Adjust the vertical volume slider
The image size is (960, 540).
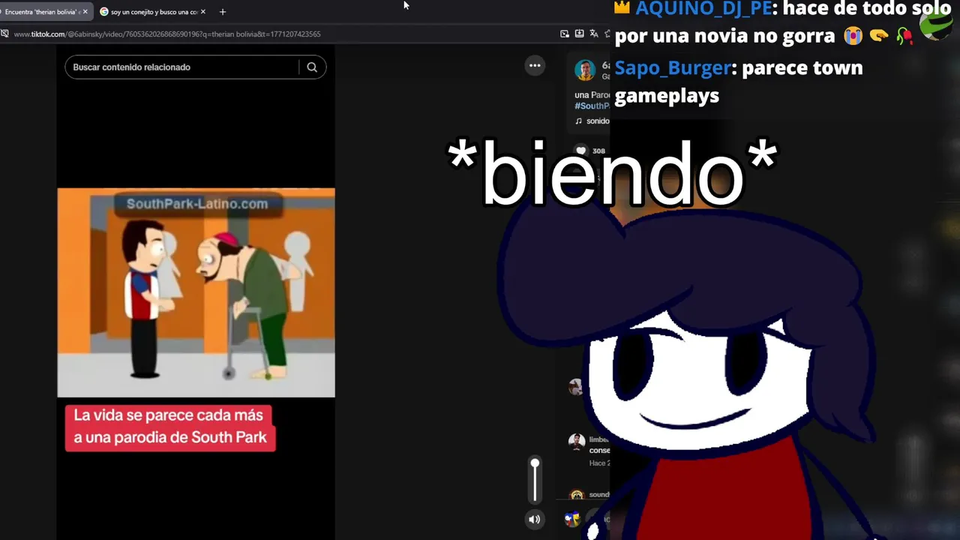coord(535,480)
